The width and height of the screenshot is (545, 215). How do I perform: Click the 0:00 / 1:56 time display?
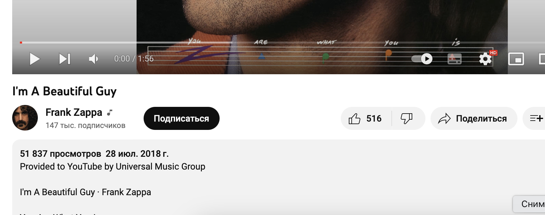point(134,59)
